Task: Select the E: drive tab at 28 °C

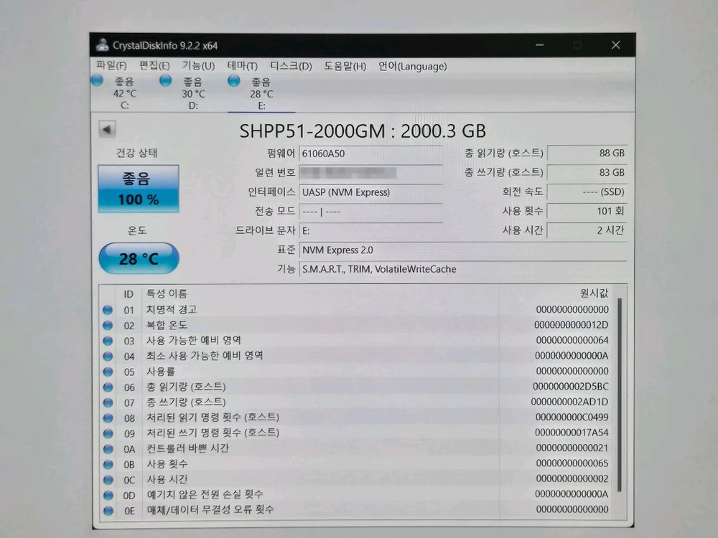Action: (x=261, y=94)
